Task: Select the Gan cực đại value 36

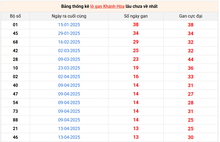Action: click(190, 68)
